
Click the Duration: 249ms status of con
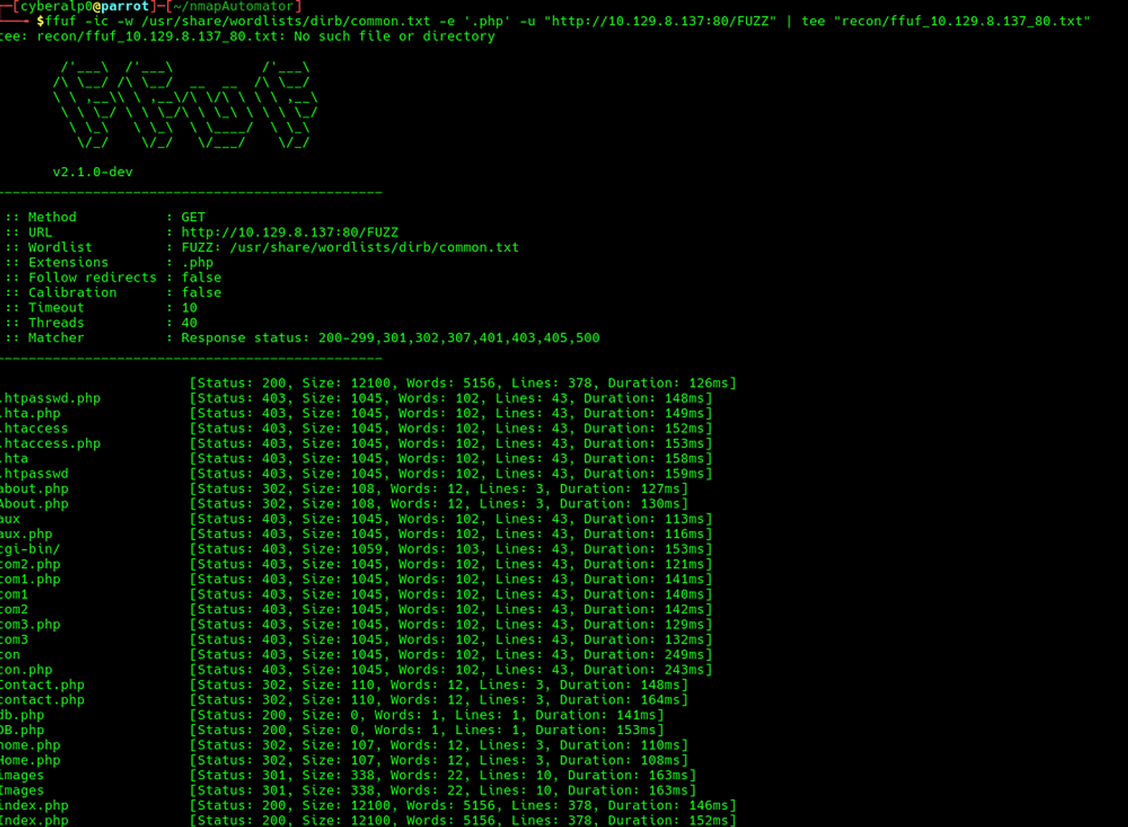451,654
